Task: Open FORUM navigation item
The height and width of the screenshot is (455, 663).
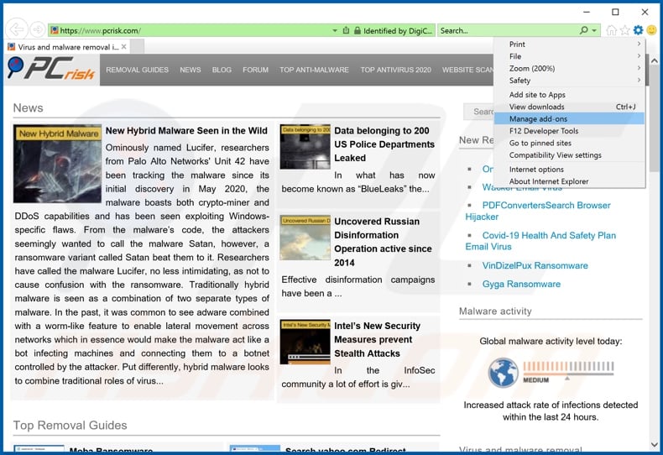Action: tap(255, 70)
